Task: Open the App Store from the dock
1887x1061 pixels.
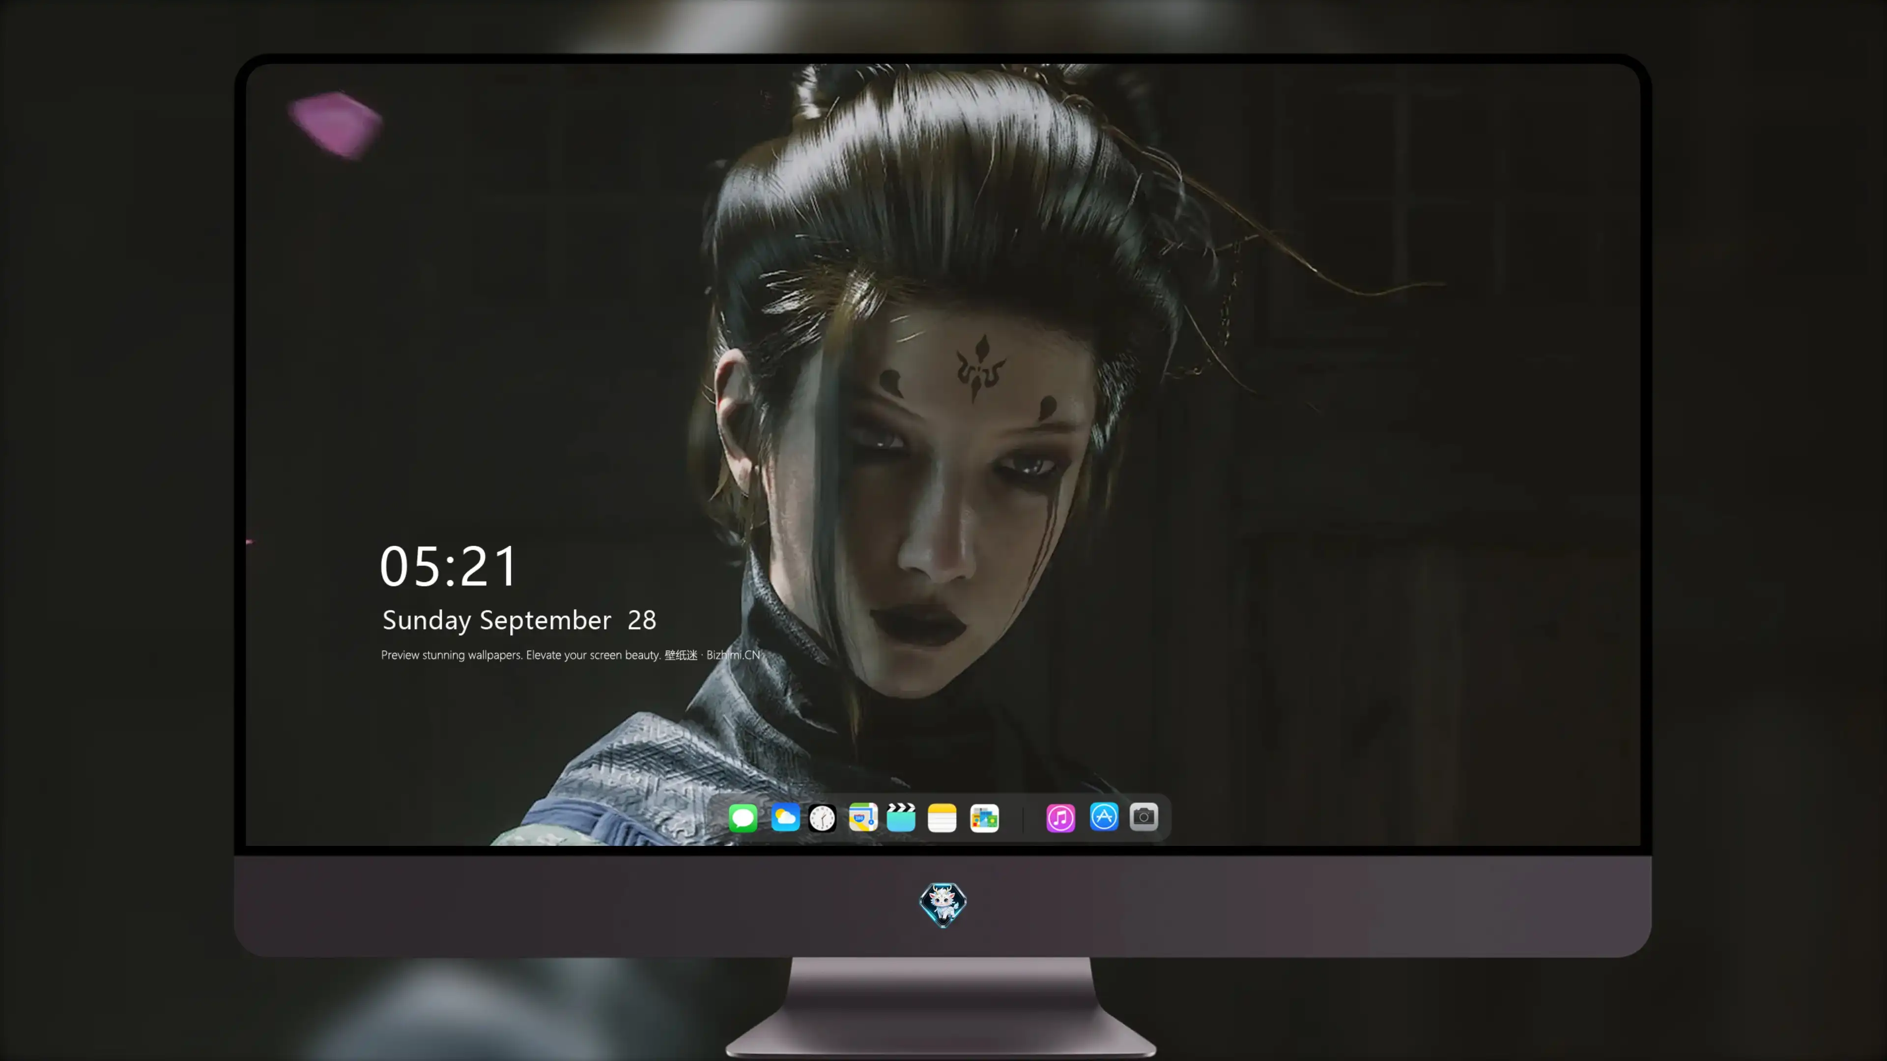Action: [x=1104, y=817]
